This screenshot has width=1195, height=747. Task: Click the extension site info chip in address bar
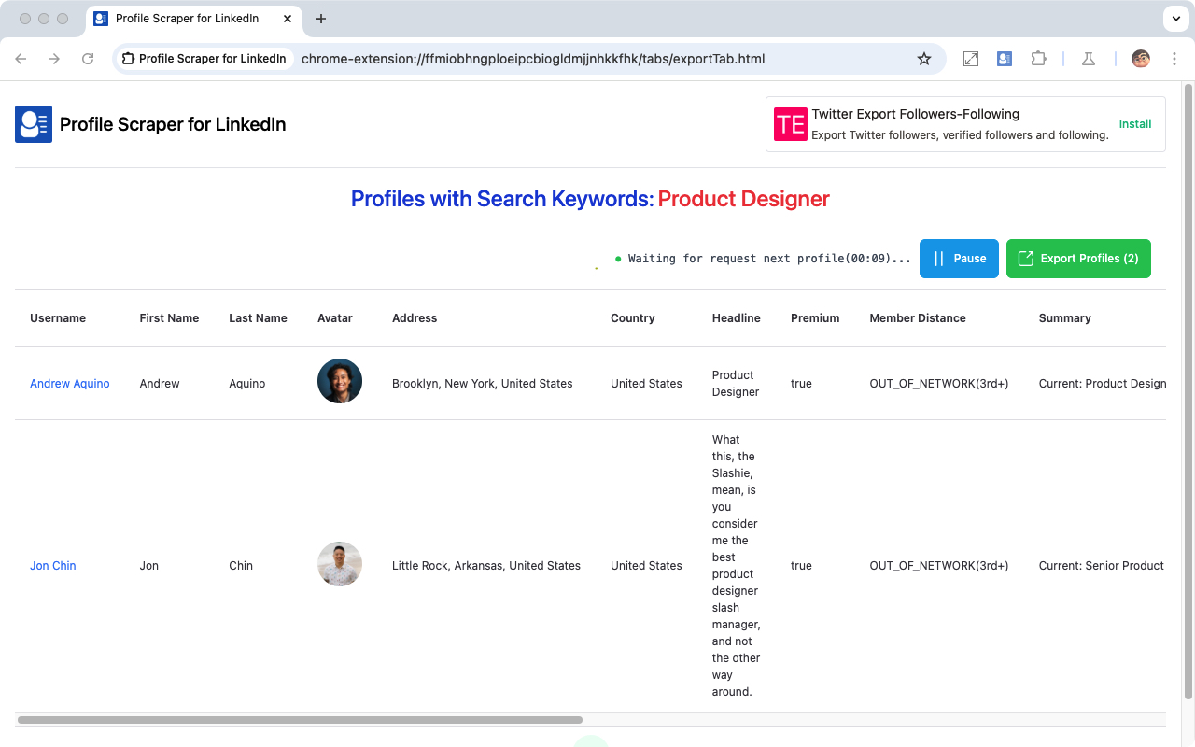(x=204, y=59)
